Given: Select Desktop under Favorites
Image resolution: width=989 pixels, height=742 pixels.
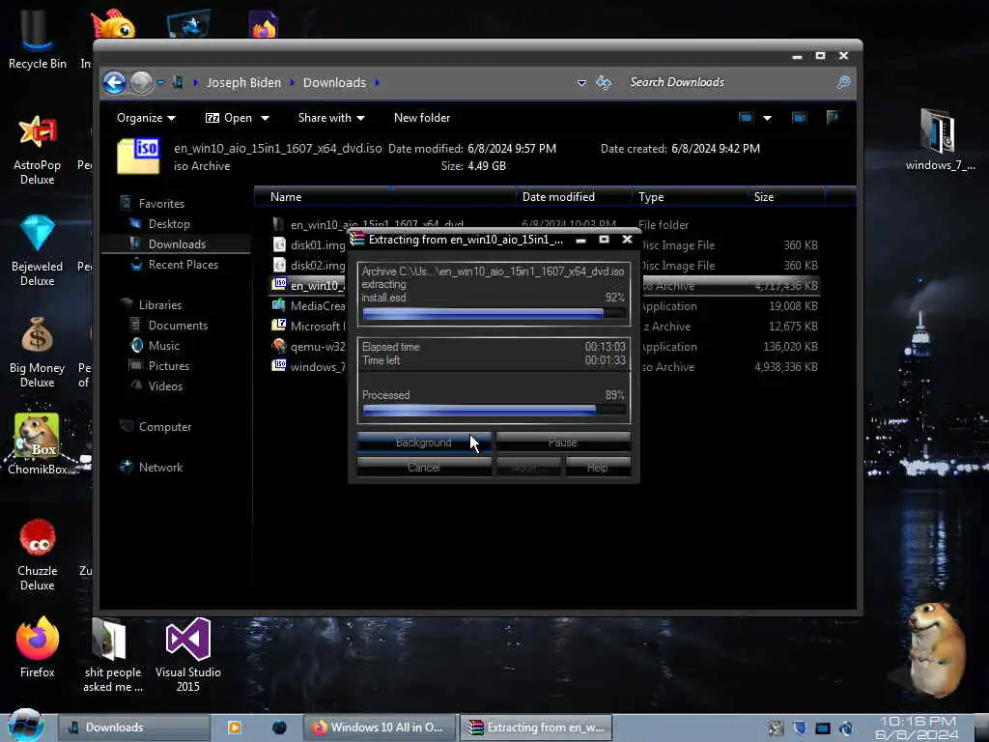Looking at the screenshot, I should point(169,224).
